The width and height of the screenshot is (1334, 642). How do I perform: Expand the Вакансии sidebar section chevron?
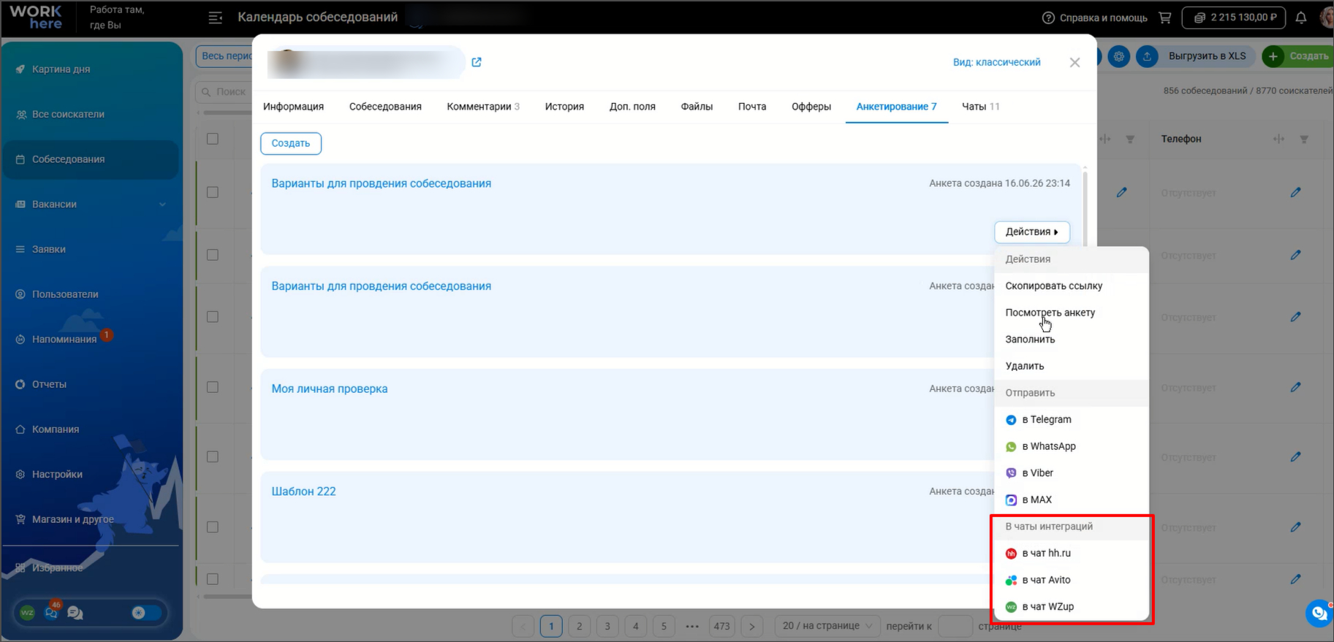(162, 205)
